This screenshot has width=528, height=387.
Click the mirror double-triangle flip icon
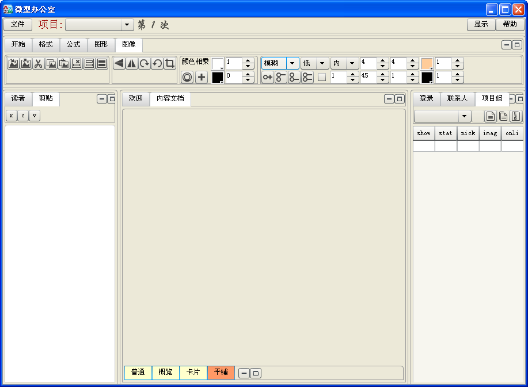pos(132,63)
